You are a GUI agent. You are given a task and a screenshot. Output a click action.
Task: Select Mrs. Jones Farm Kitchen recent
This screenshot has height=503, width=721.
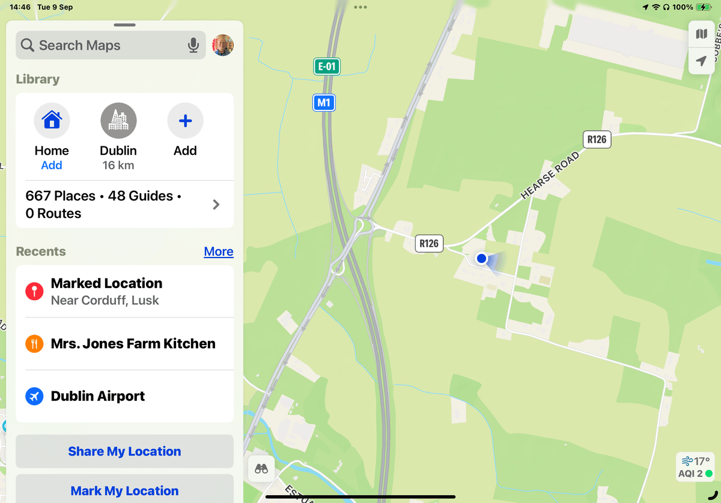(124, 344)
